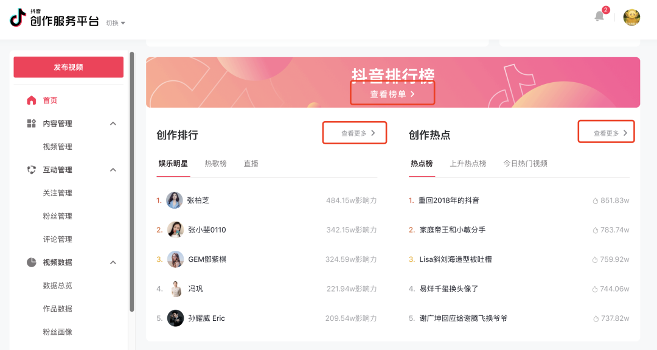Click the 互动管理 icon in sidebar
The image size is (657, 350).
click(x=32, y=170)
